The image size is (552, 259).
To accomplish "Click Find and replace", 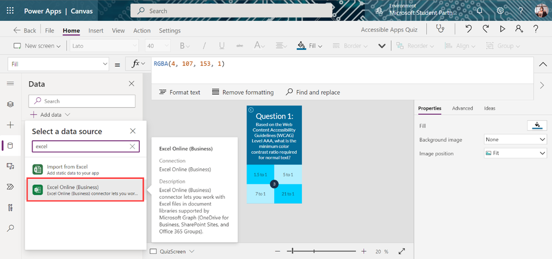I will 313,92.
